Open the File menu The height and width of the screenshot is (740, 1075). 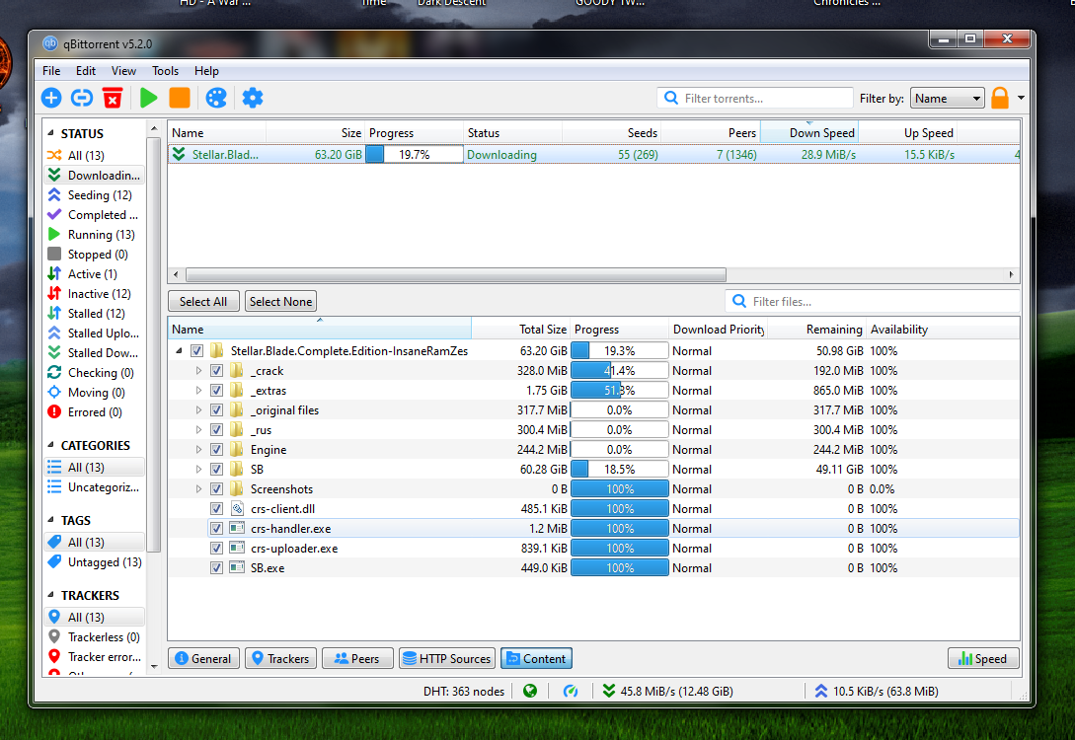[x=51, y=71]
